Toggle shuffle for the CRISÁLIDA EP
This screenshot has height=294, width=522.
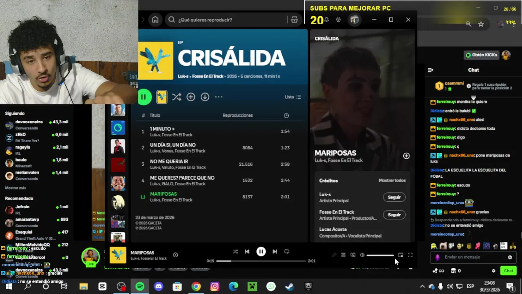(176, 97)
